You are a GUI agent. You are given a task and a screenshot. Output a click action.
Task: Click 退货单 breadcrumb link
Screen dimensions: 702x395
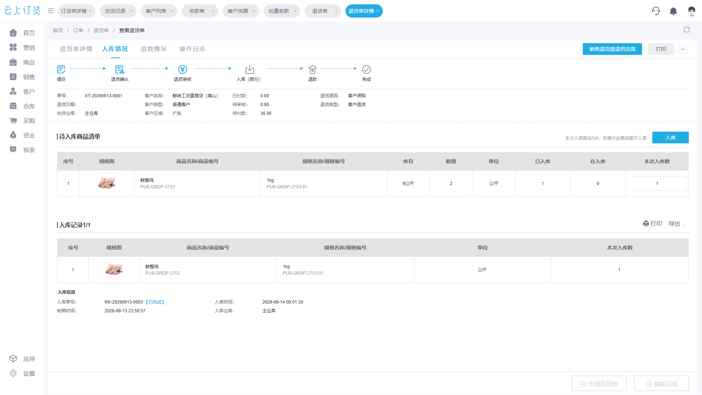click(101, 30)
